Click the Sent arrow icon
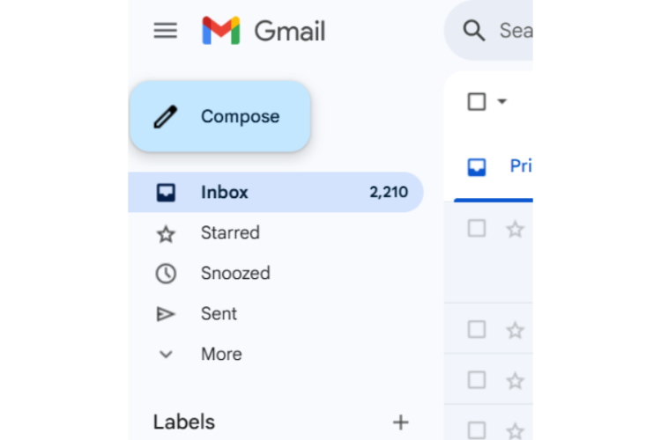Image resolution: width=661 pixels, height=440 pixels. click(166, 314)
